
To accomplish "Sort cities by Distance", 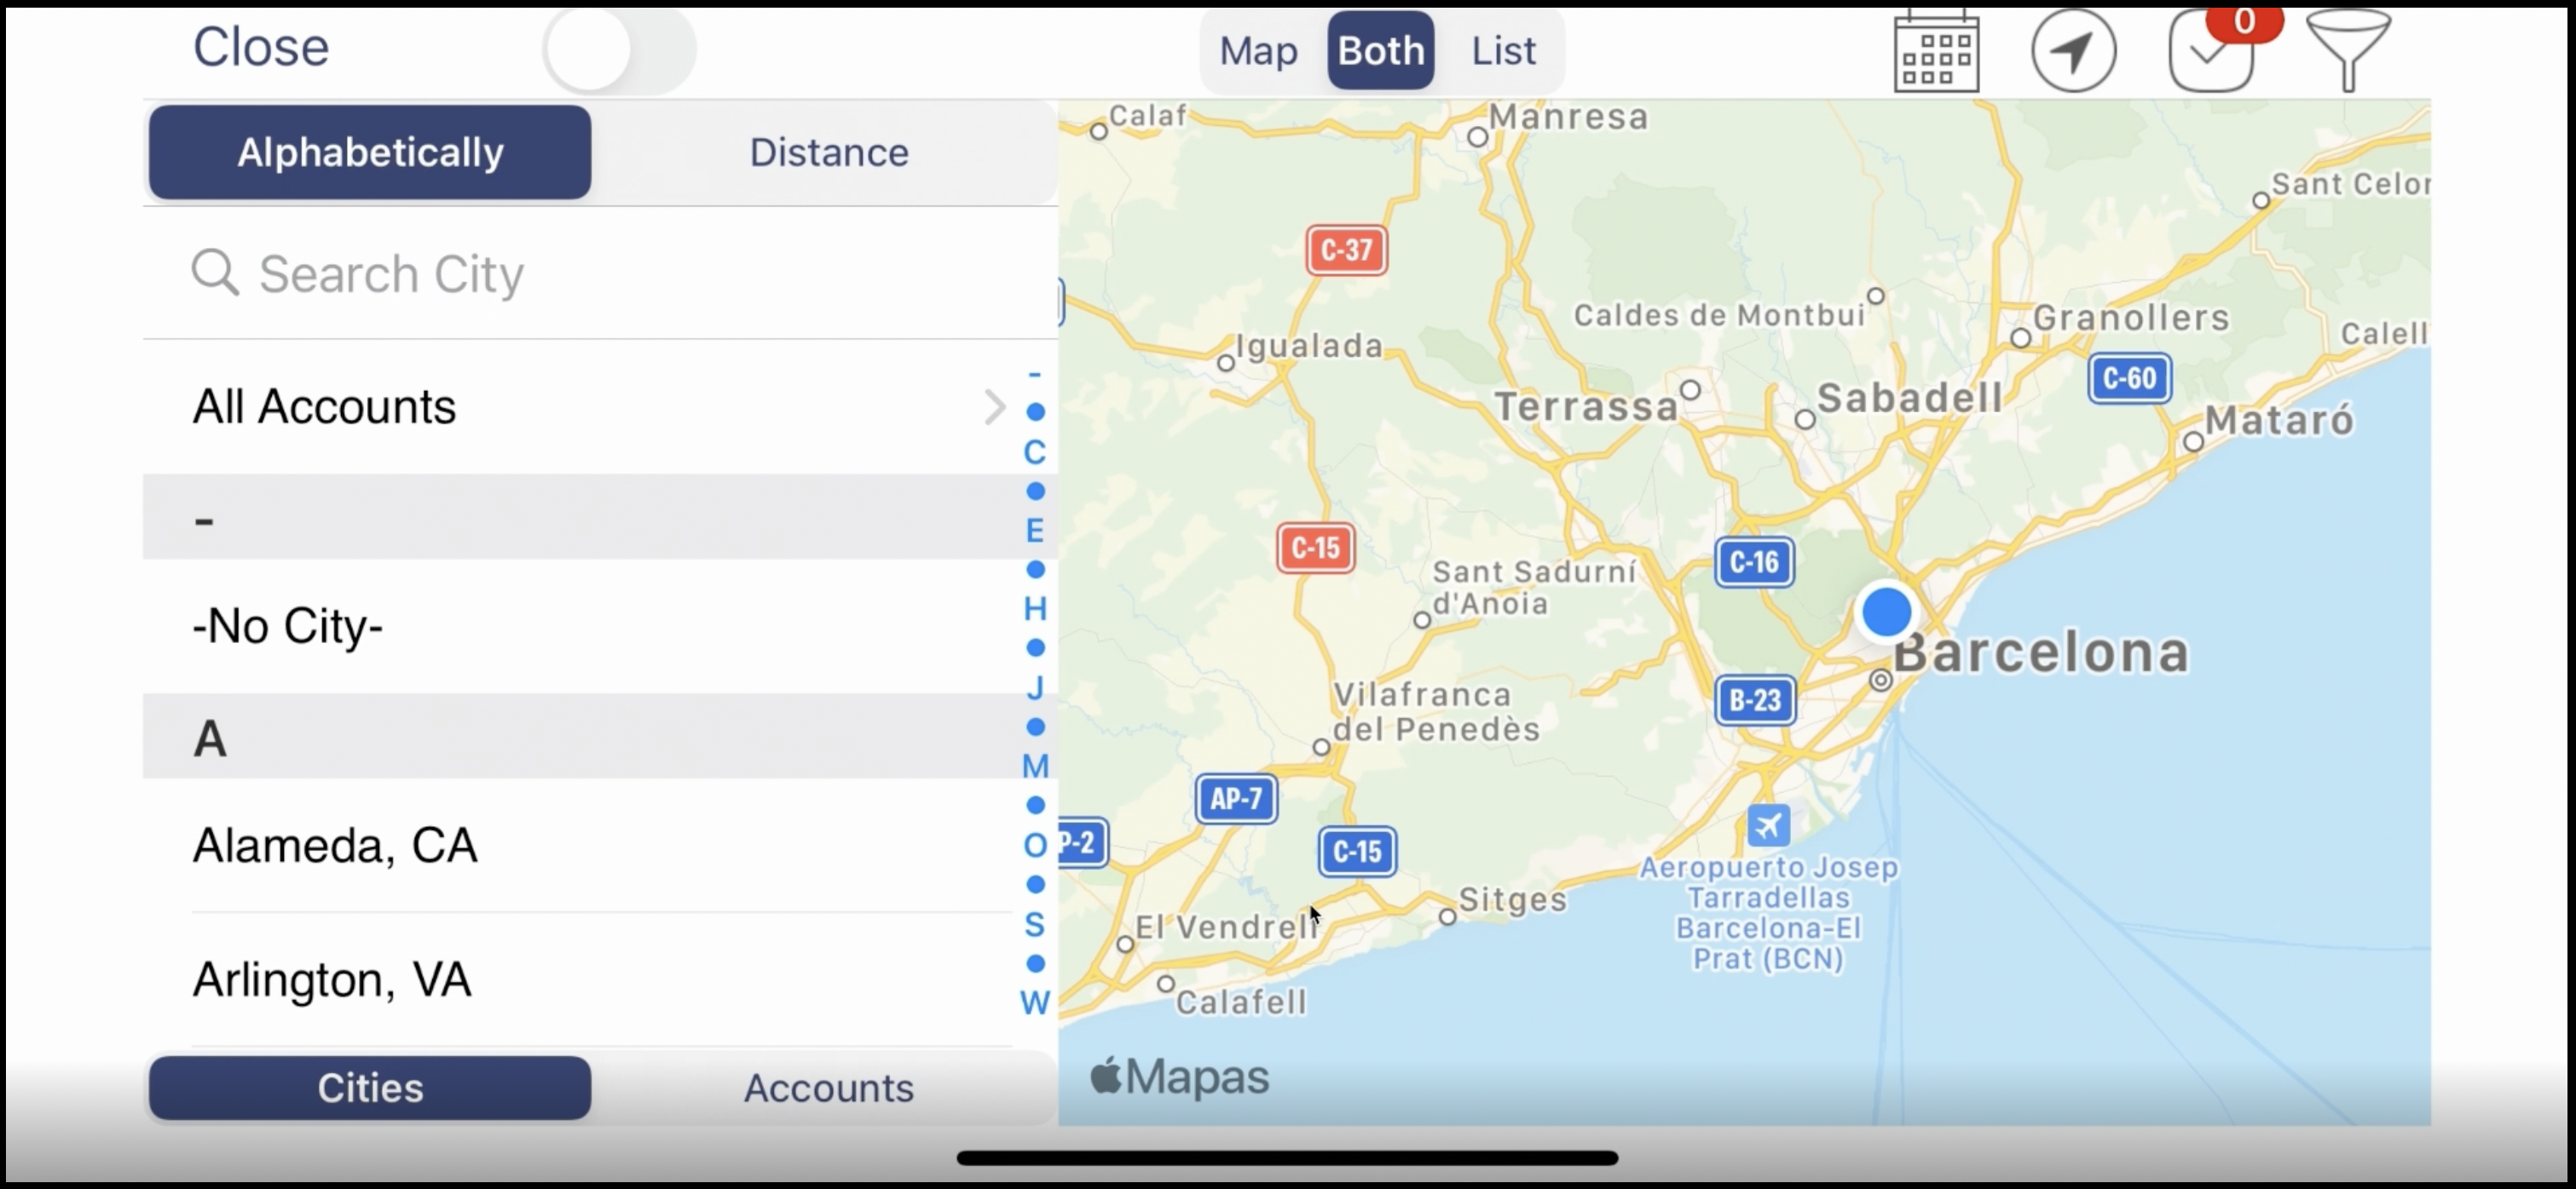I will coord(828,152).
